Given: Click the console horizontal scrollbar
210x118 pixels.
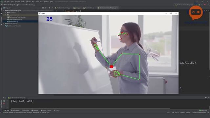Looking at the screenshot, I should pyautogui.click(x=91, y=108).
